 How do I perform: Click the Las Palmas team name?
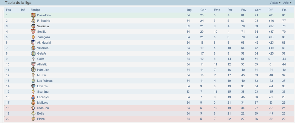(45, 81)
